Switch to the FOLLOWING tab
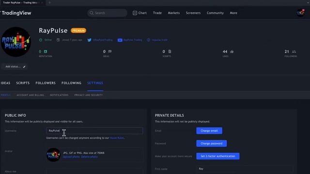 pos(71,83)
